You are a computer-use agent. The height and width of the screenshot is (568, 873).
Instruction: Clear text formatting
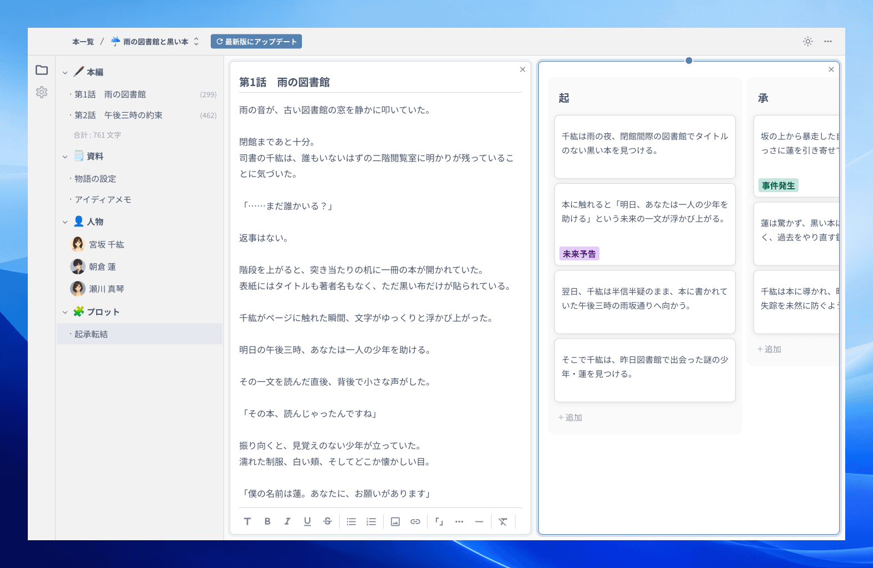[x=503, y=521]
